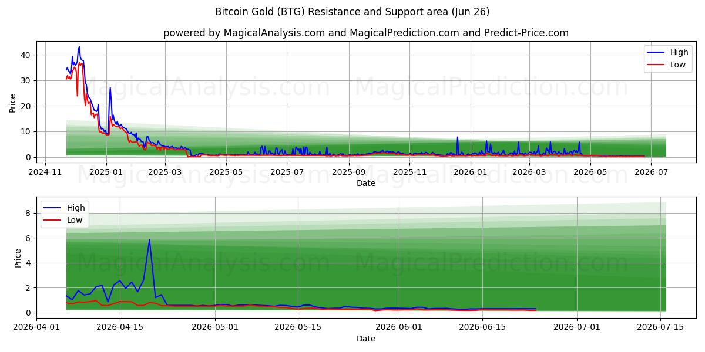Click the '2025-11' x-axis label on the top chart
The image size is (705, 352).
click(x=409, y=172)
